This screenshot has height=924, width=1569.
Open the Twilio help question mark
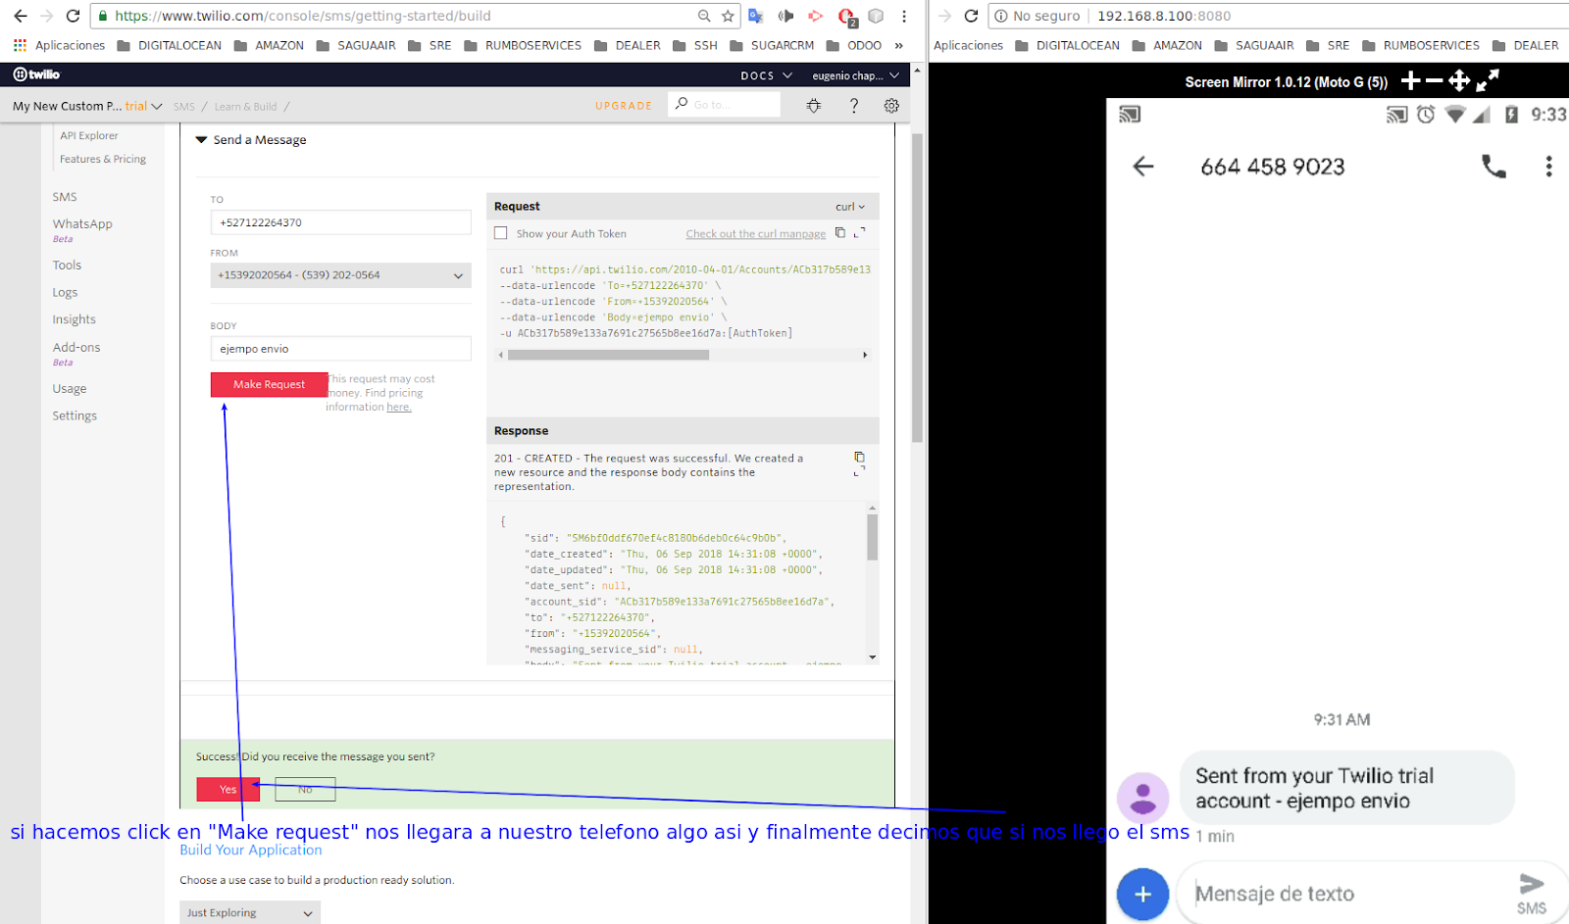click(x=854, y=106)
